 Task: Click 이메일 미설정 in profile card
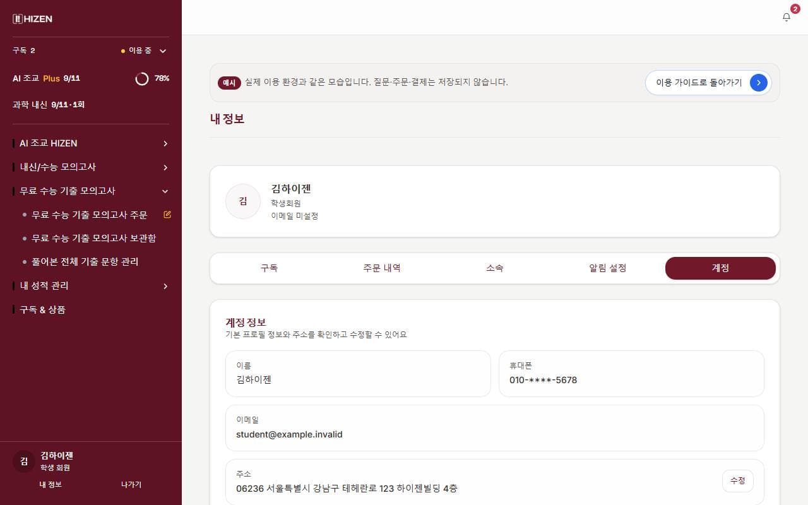[x=295, y=216]
